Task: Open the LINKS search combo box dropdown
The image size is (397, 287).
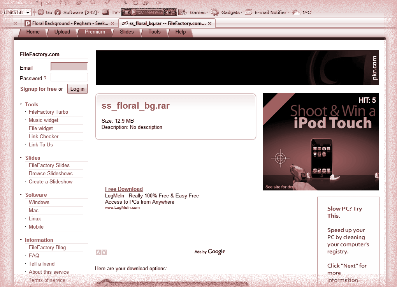Action: 28,12
